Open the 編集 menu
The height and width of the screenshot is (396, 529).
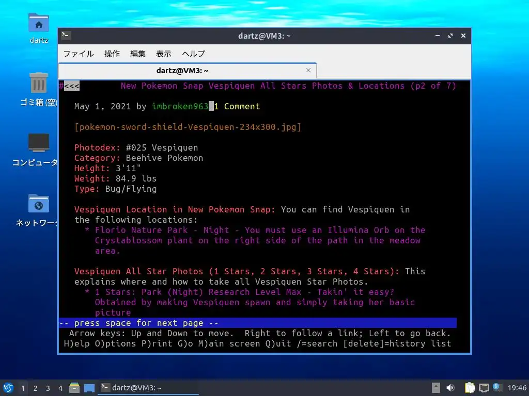click(137, 54)
